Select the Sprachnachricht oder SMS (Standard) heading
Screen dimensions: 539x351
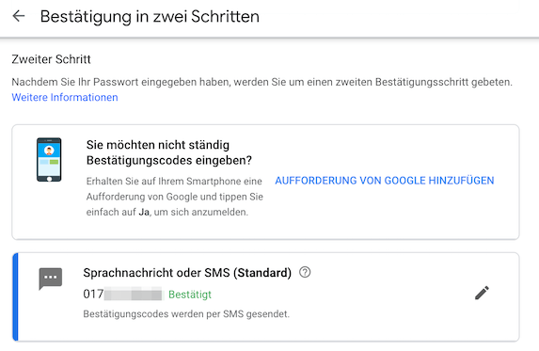point(187,273)
